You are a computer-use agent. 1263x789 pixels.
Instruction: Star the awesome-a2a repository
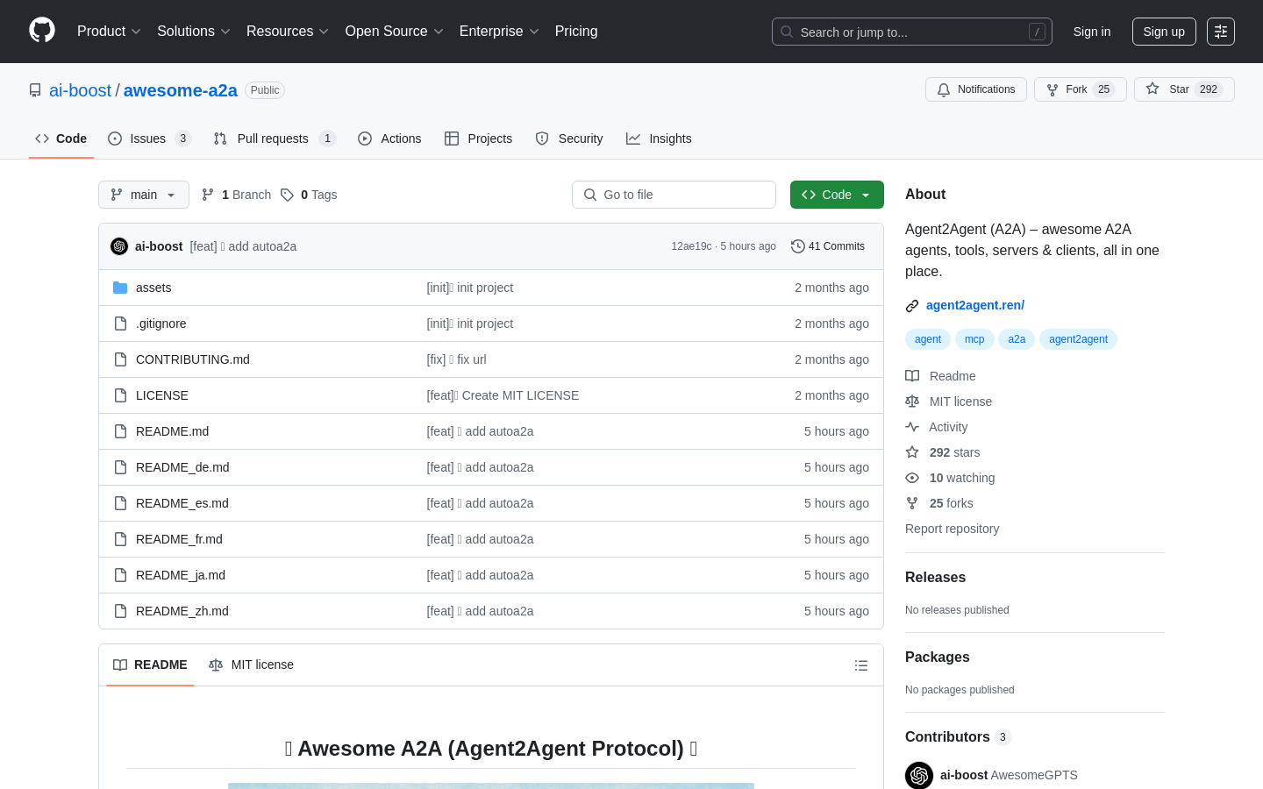pyautogui.click(x=1184, y=89)
